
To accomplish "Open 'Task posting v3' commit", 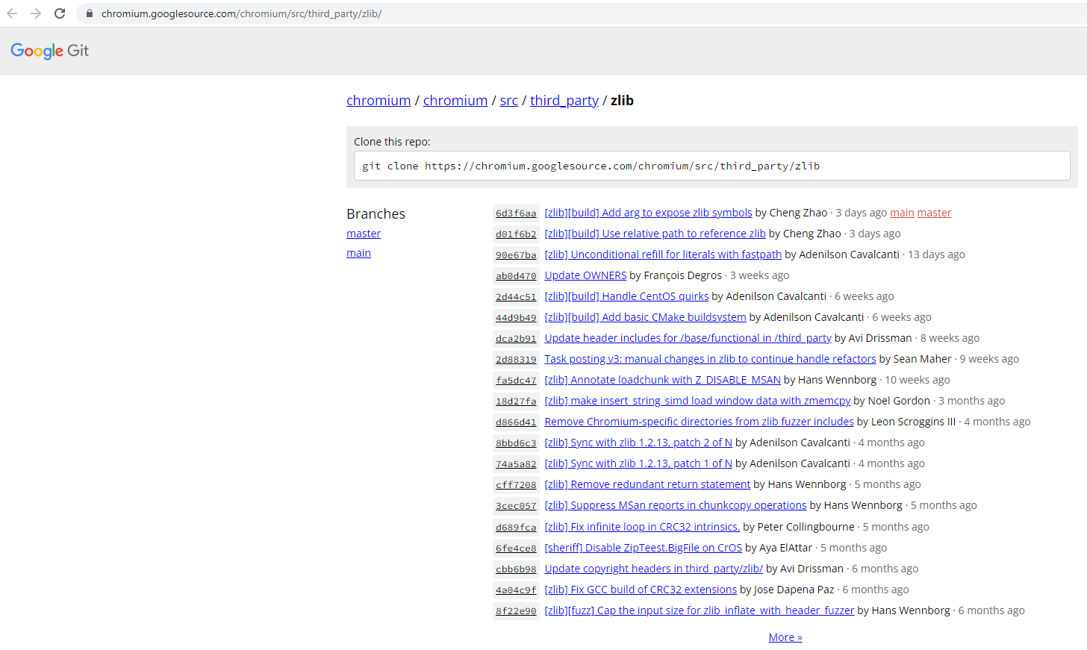I will click(710, 359).
